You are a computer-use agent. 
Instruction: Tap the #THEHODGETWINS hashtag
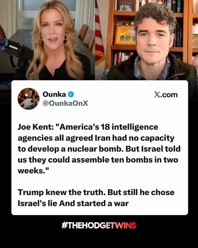click(99, 225)
